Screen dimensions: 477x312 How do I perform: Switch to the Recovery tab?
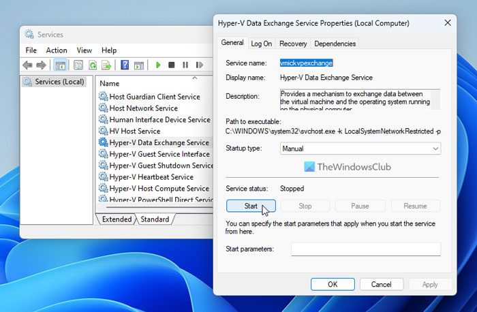pyautogui.click(x=293, y=44)
